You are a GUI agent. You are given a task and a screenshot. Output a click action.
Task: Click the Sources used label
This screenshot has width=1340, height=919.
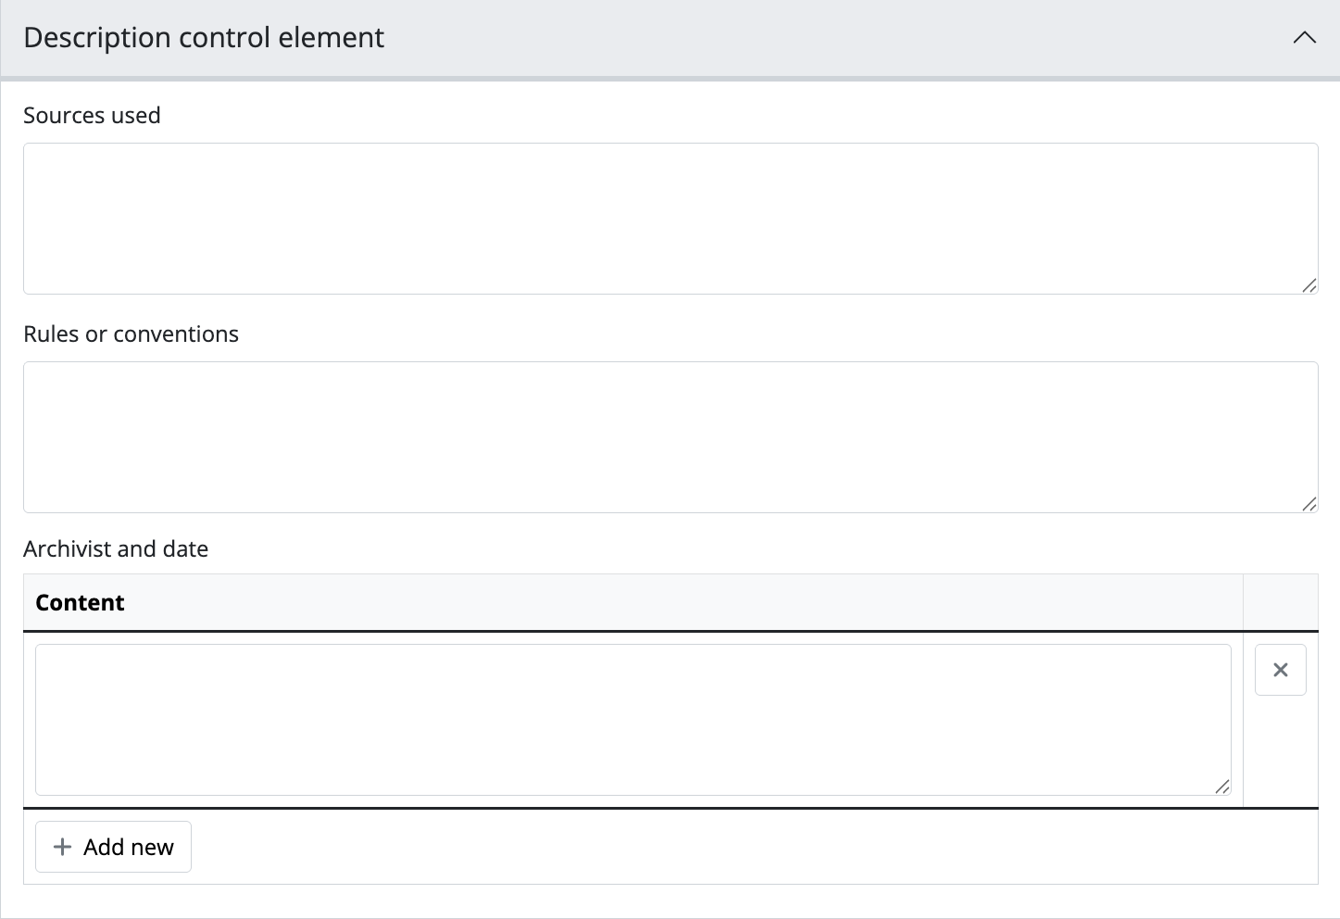point(92,116)
